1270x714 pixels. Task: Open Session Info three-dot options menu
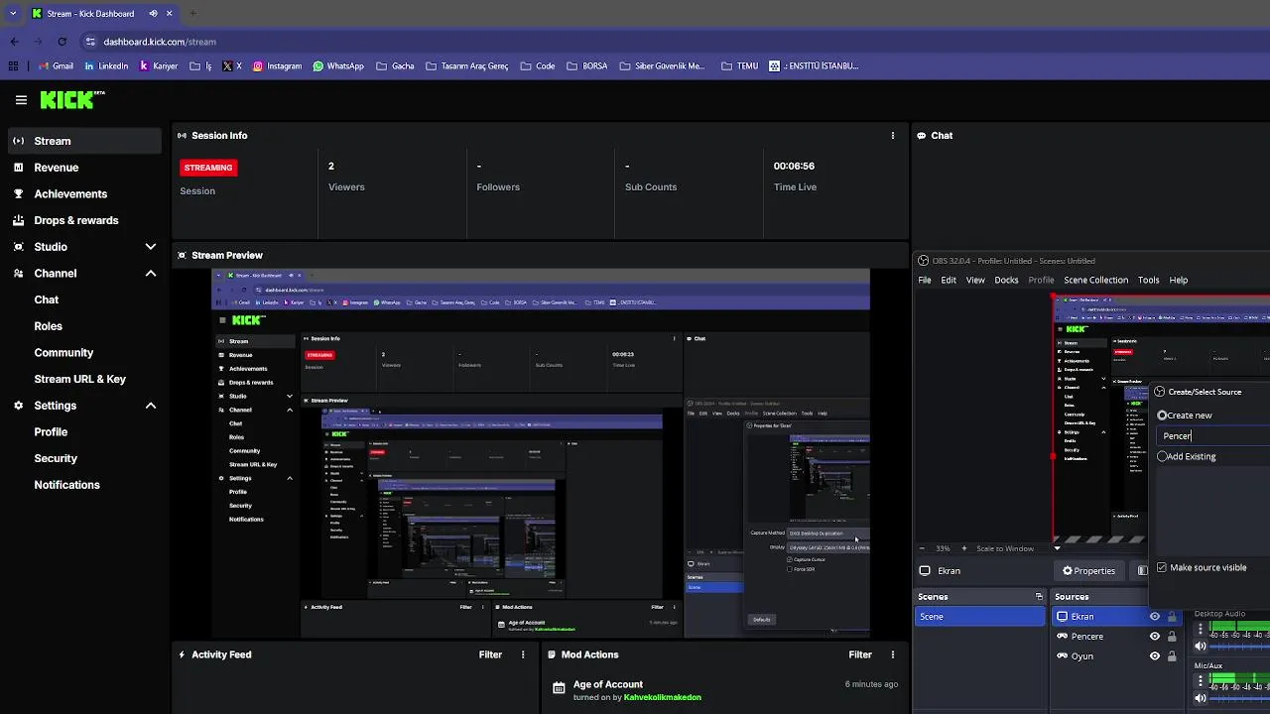click(892, 136)
